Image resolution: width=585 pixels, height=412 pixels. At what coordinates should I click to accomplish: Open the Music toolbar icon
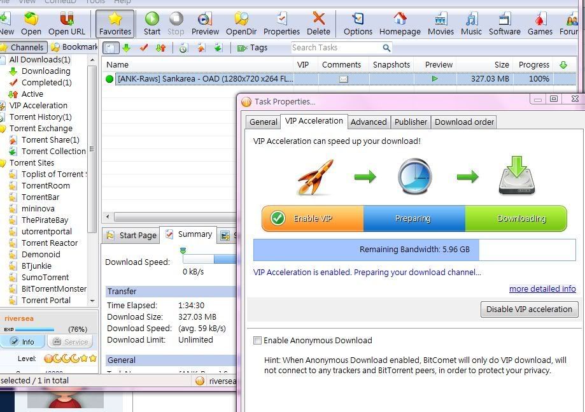pyautogui.click(x=471, y=19)
